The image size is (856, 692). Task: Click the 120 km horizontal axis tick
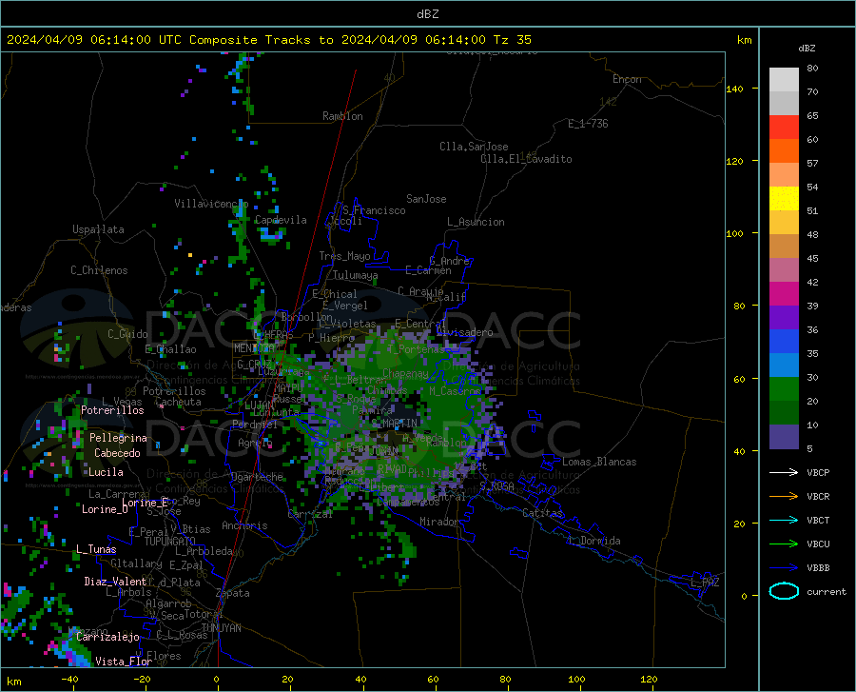[x=649, y=680]
